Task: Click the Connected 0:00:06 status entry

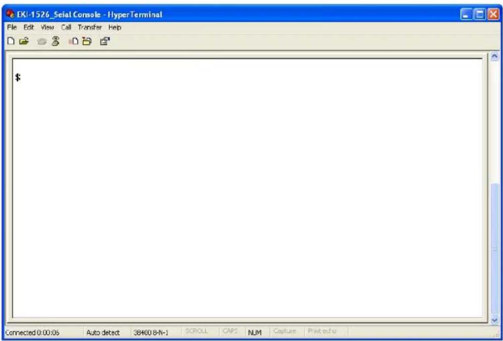Action: coord(32,332)
